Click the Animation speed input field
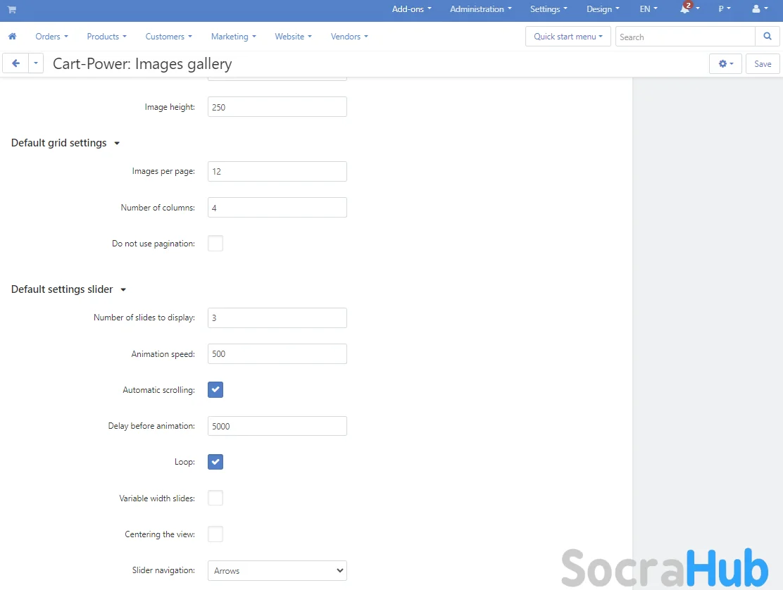 tap(277, 353)
